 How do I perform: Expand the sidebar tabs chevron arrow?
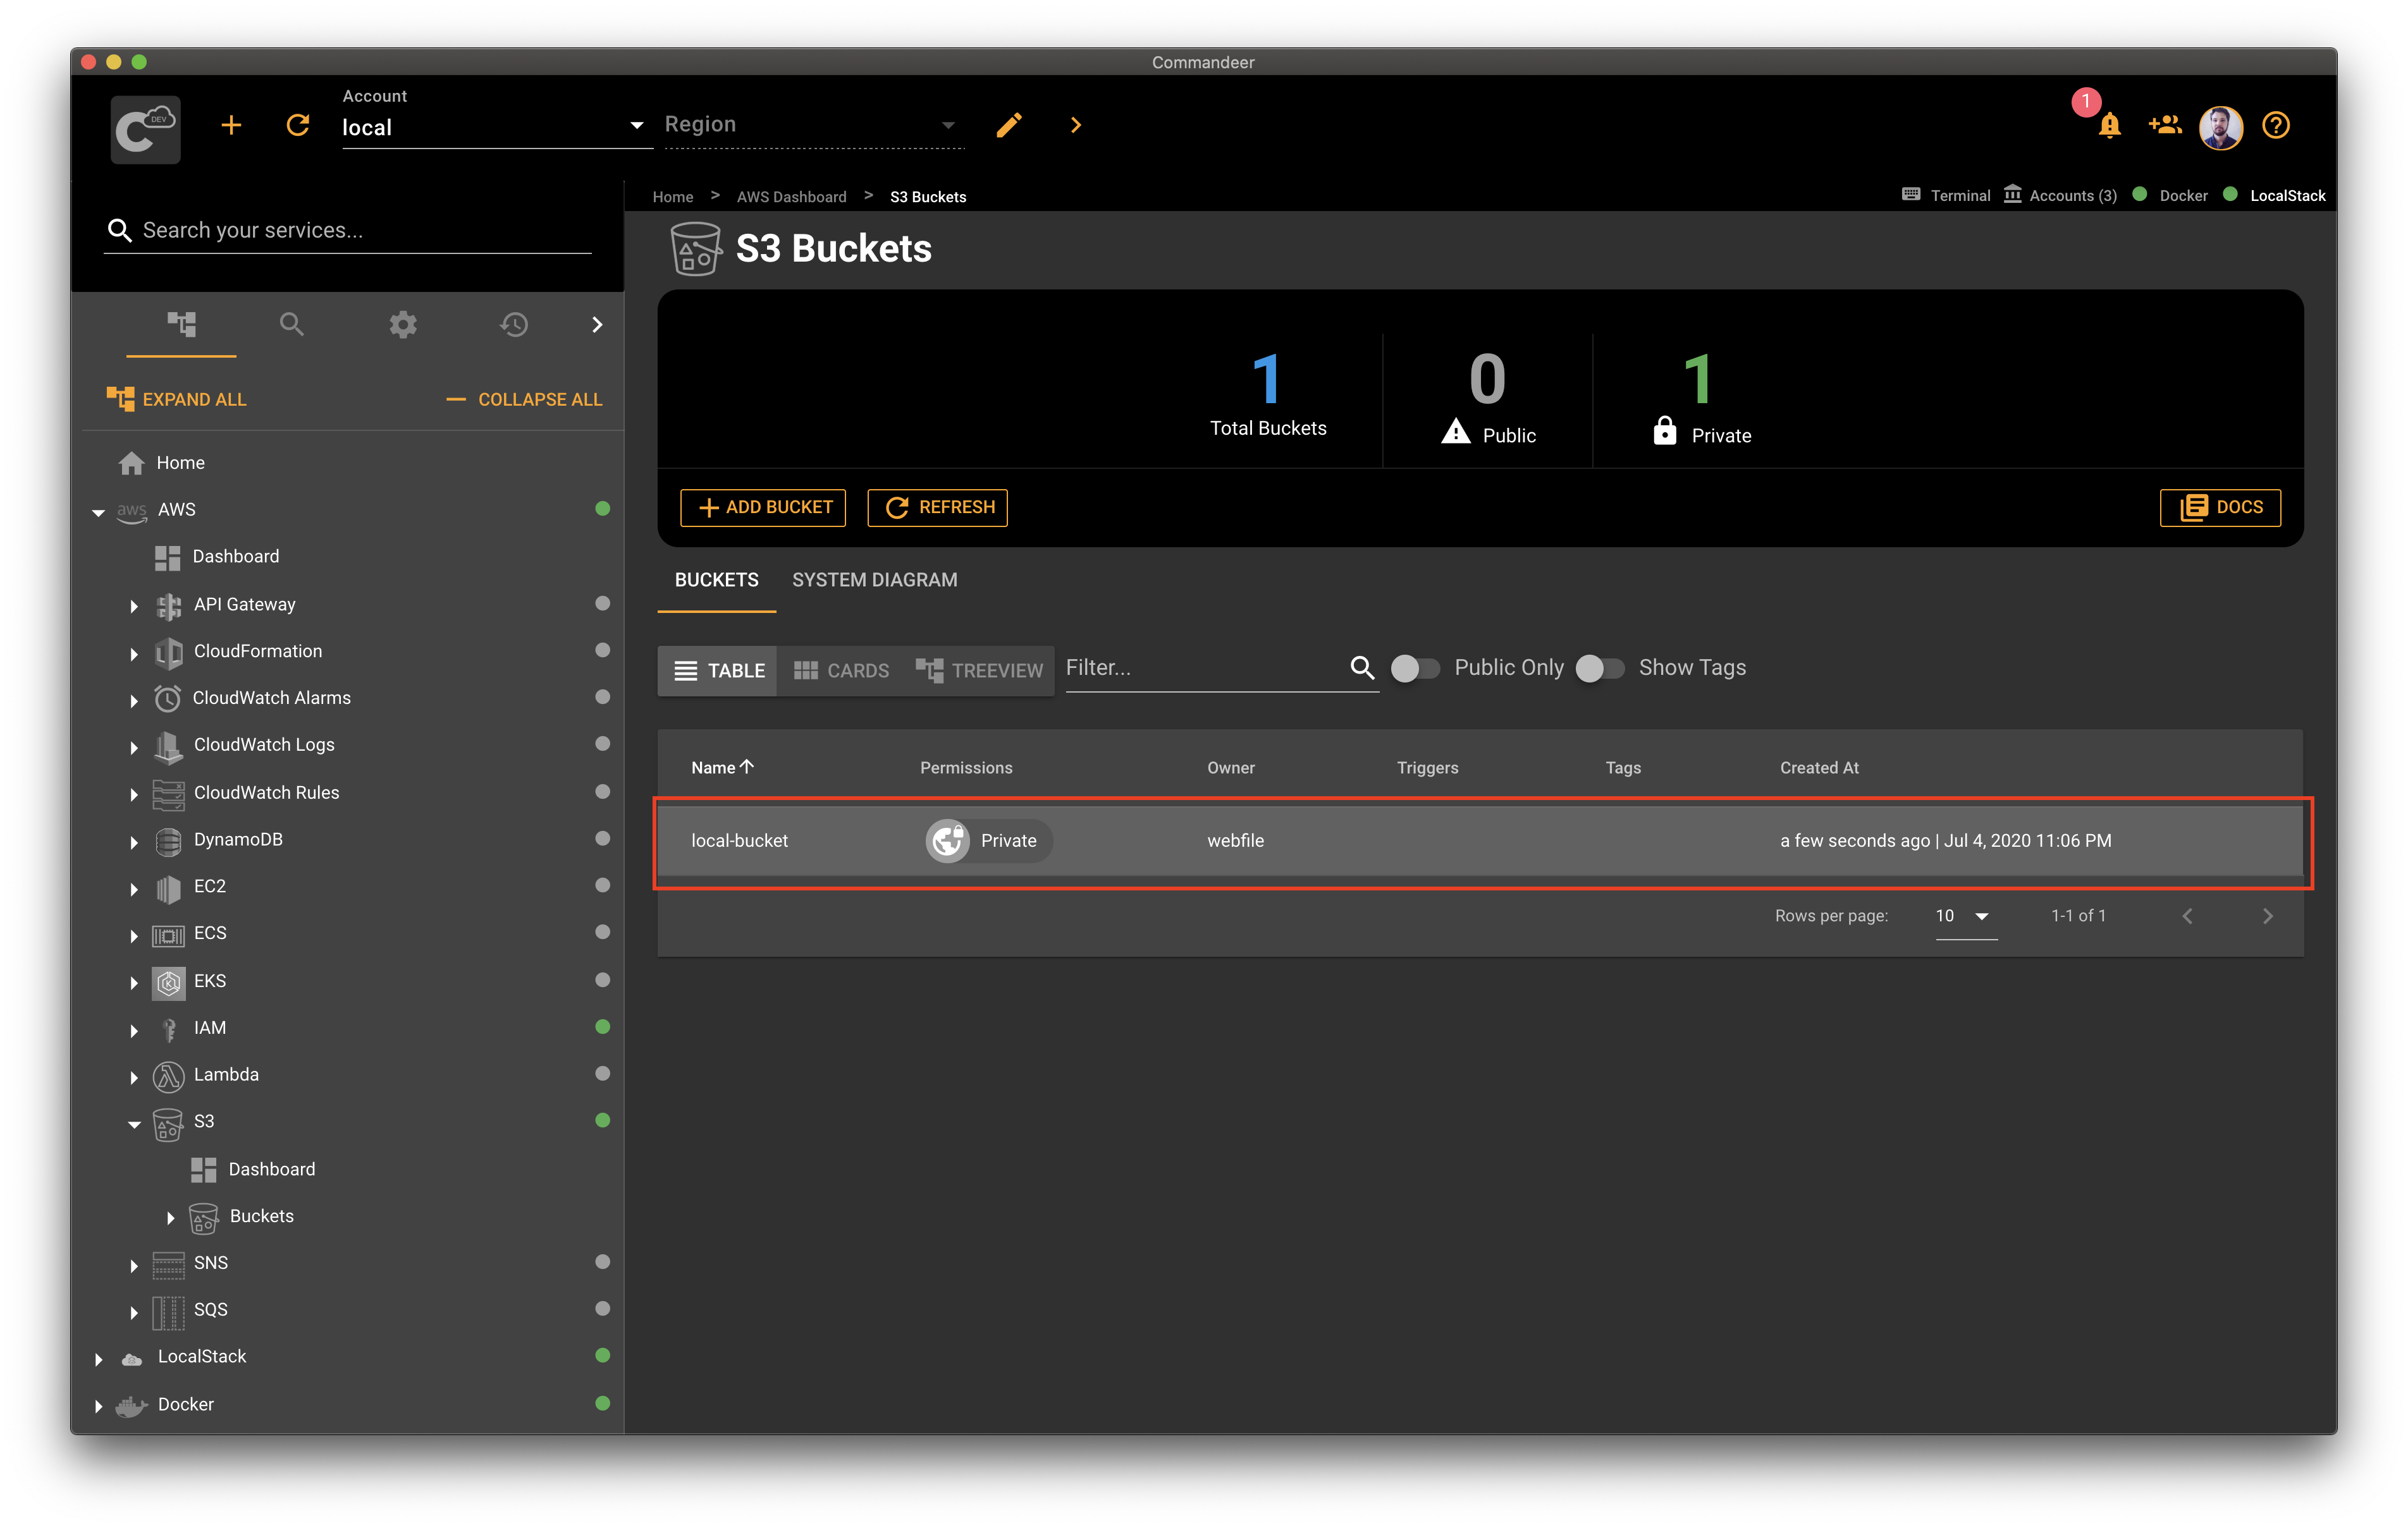point(597,324)
